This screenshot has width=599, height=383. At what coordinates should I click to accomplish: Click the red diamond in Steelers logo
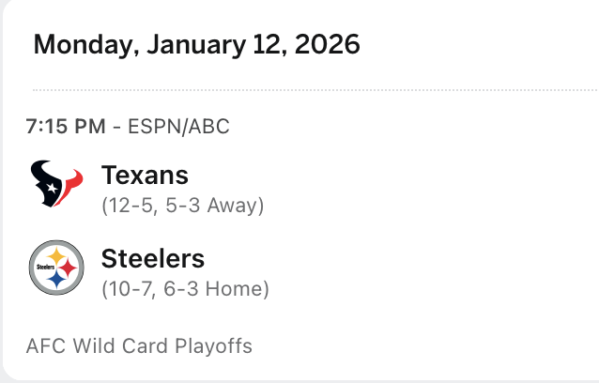tap(67, 268)
